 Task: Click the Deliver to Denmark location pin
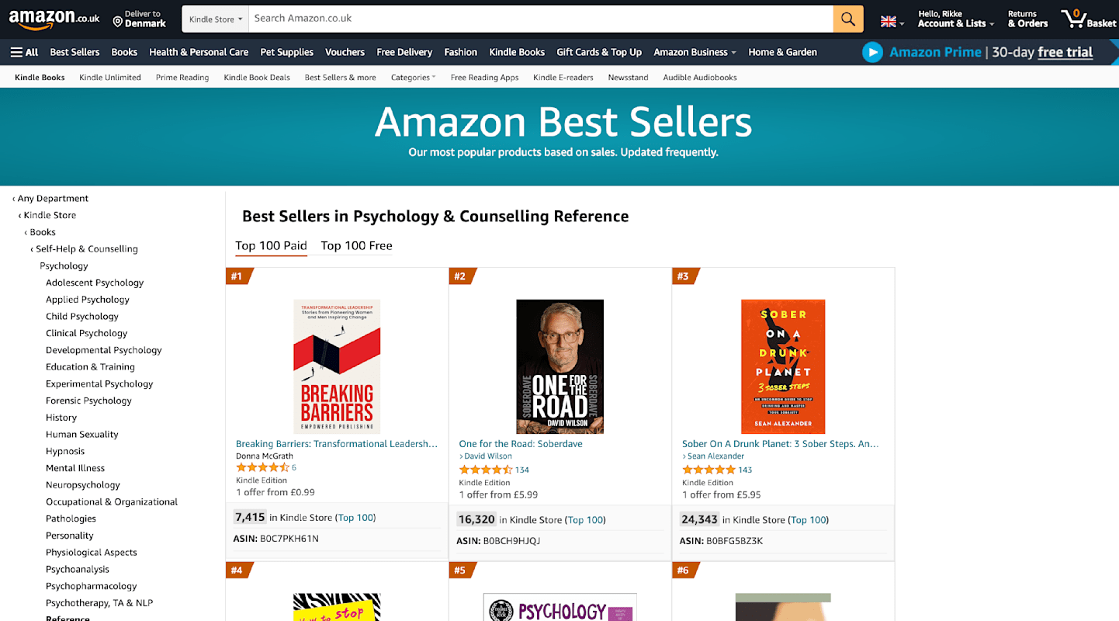click(118, 22)
